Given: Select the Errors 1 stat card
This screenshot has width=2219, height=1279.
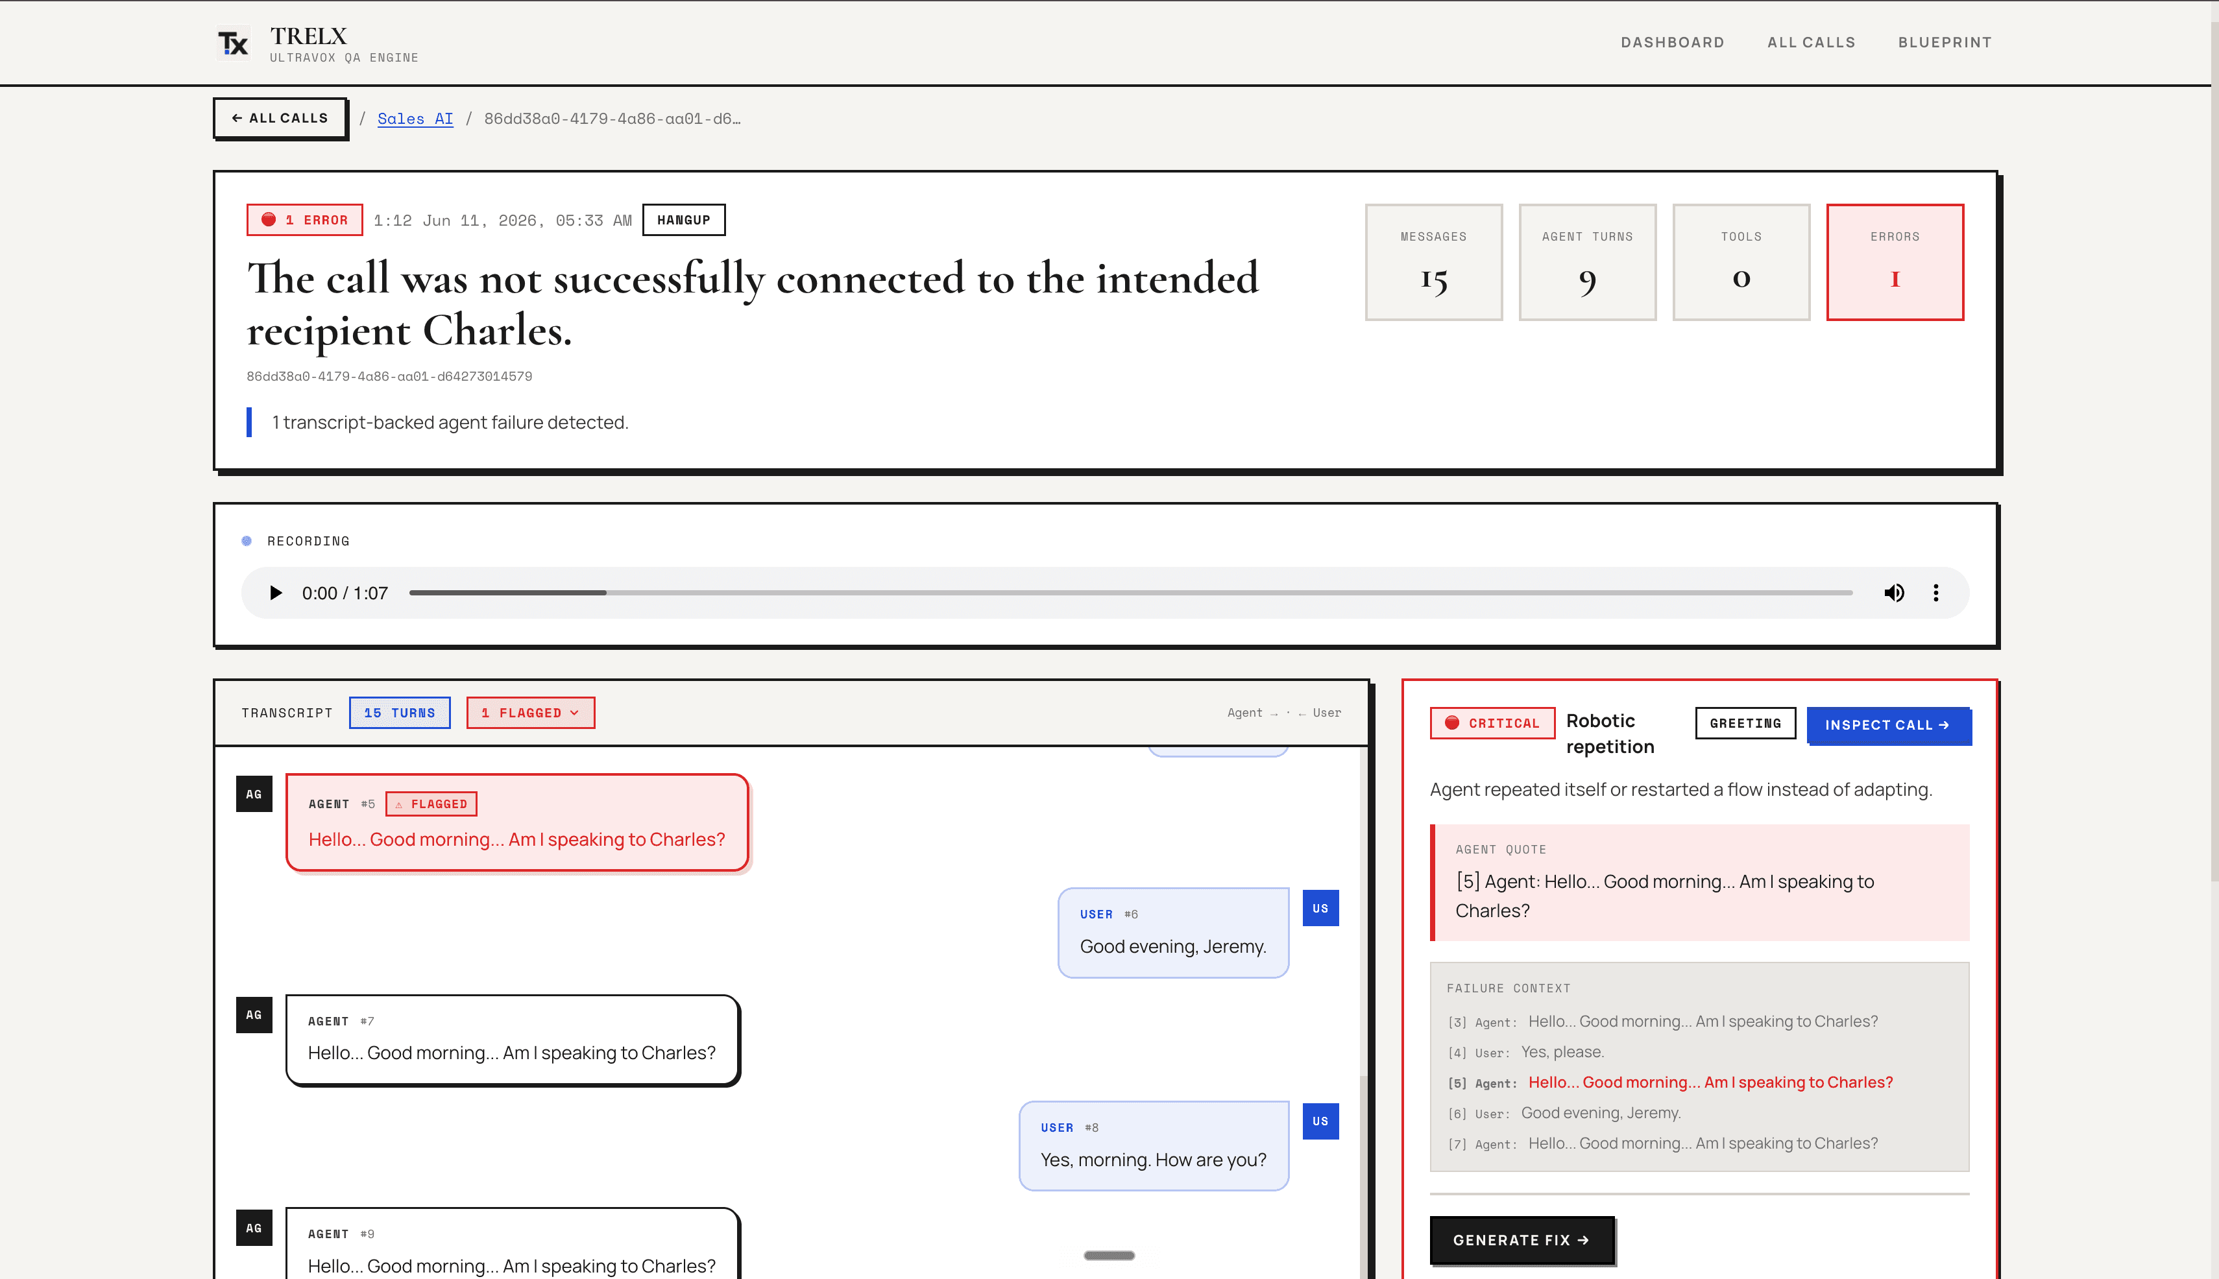Looking at the screenshot, I should coord(1895,262).
